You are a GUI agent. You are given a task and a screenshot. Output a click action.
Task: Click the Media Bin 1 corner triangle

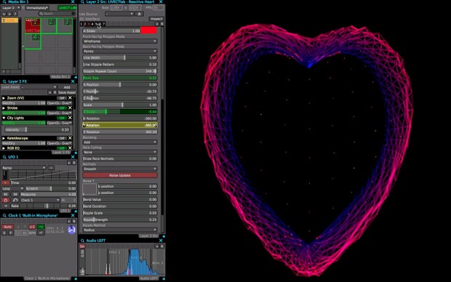(76, 77)
